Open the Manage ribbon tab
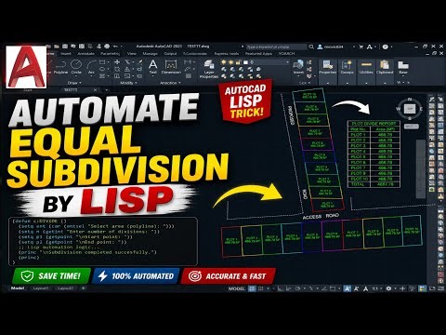Viewport: 446px width, 335px height. 151,54
